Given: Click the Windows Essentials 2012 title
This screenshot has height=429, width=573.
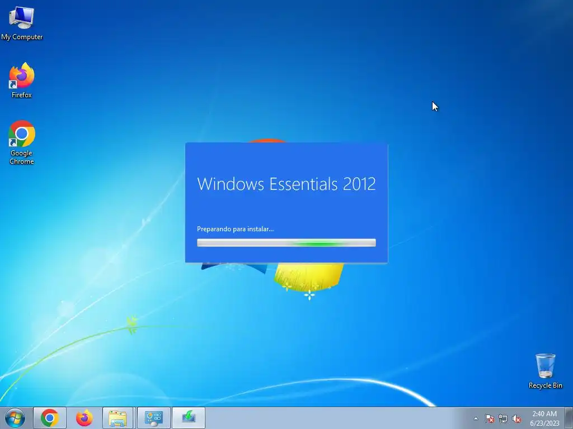Looking at the screenshot, I should click(286, 184).
